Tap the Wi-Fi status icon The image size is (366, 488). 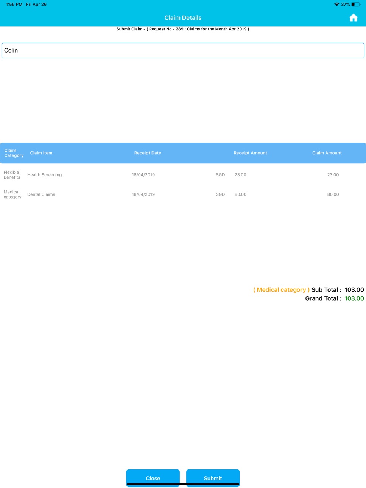(x=336, y=5)
